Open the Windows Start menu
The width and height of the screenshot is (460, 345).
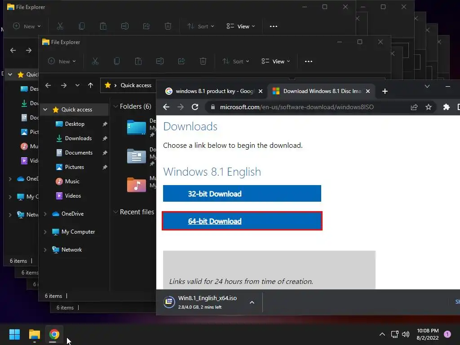(x=14, y=334)
